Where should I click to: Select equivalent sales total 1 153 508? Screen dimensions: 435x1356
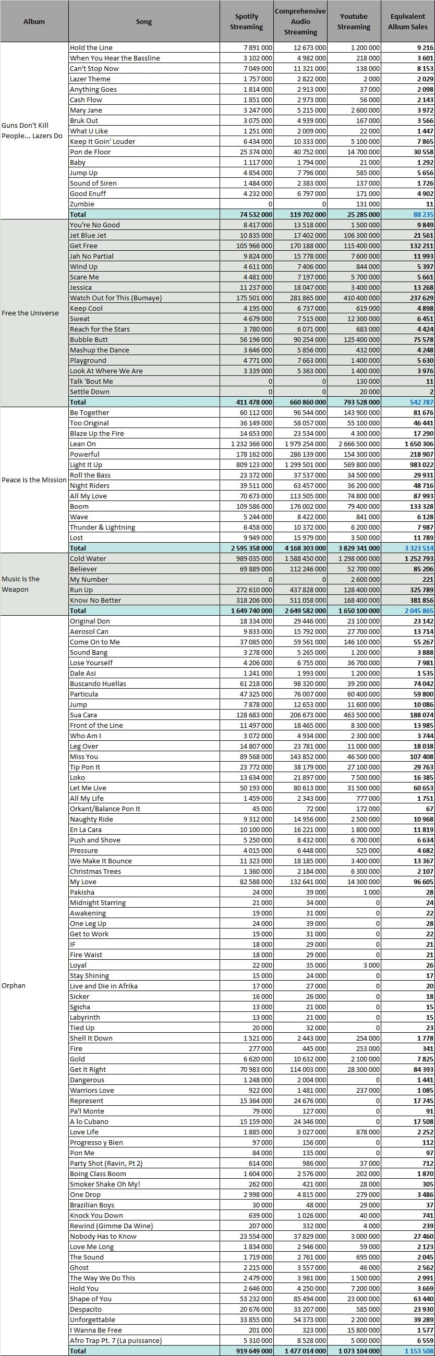pyautogui.click(x=419, y=1351)
